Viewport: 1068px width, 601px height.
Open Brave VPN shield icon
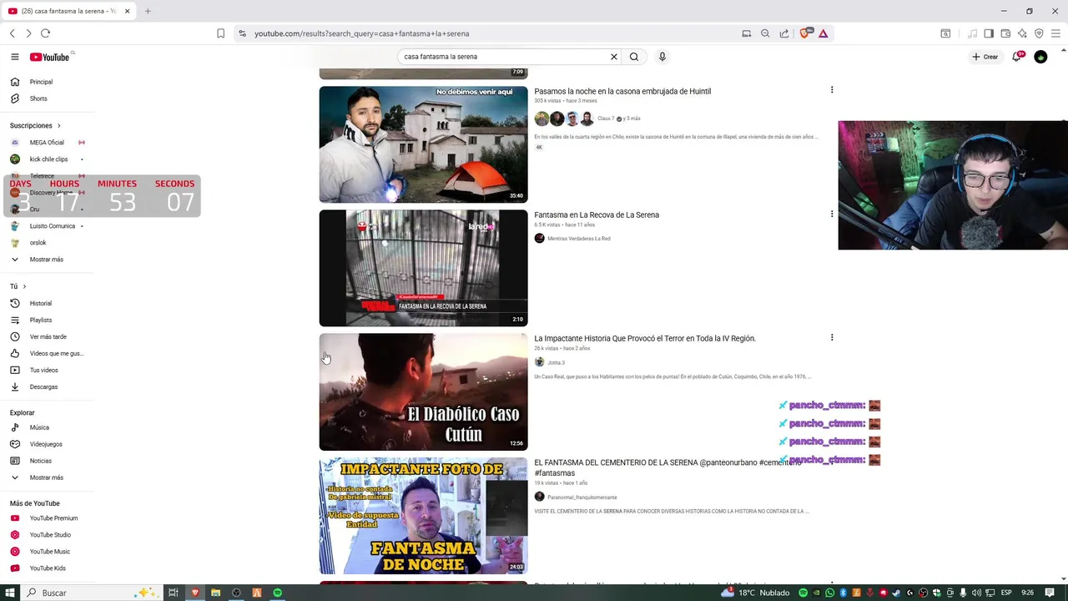pyautogui.click(x=1039, y=33)
